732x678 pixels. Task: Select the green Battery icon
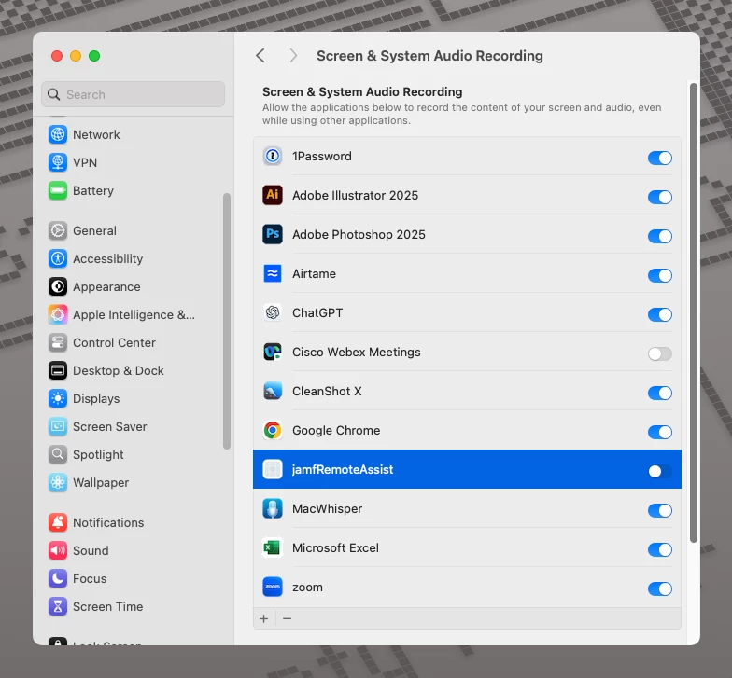(x=58, y=190)
